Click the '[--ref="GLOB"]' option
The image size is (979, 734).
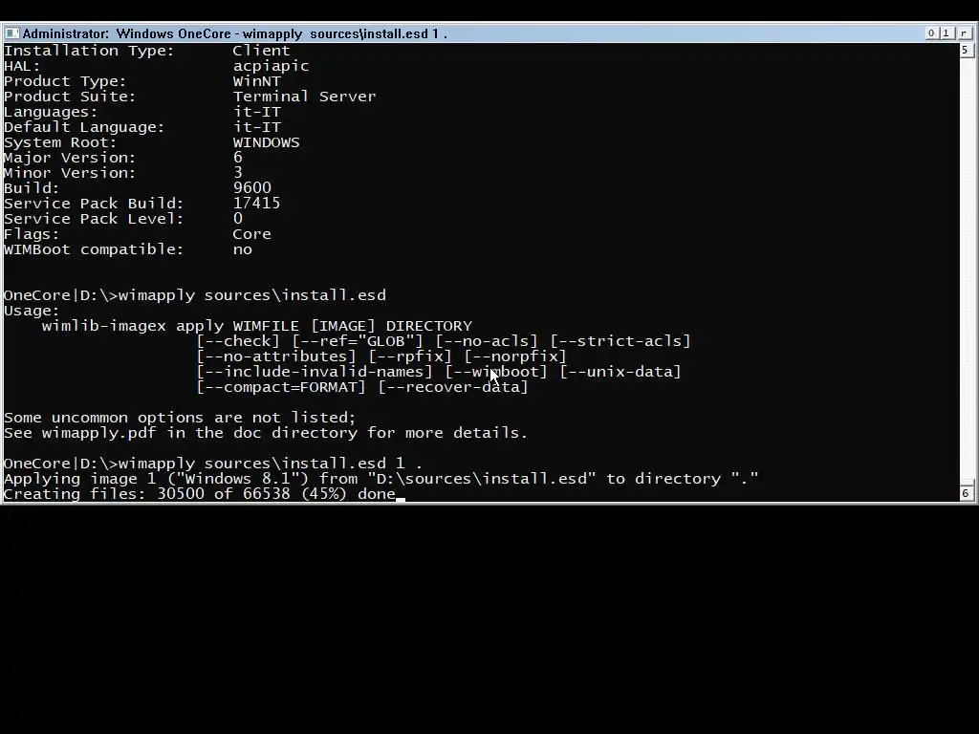358,341
